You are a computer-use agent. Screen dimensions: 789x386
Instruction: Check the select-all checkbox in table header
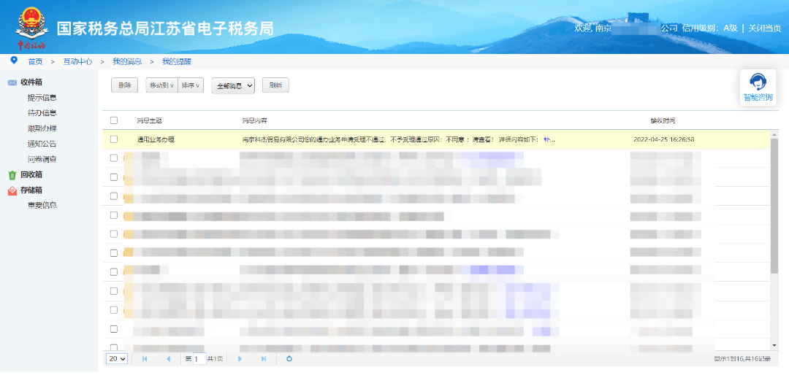coord(113,120)
